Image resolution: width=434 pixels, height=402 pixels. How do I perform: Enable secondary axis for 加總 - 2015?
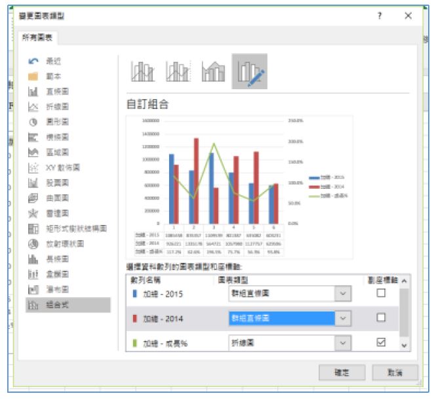pyautogui.click(x=381, y=293)
